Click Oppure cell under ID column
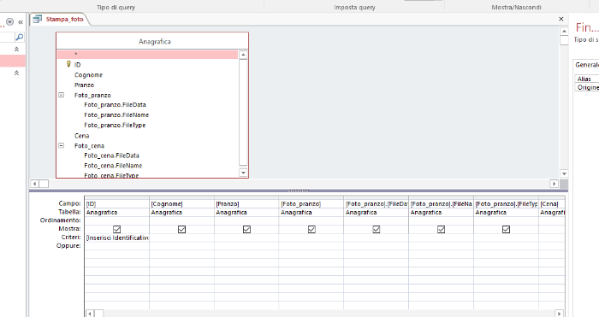Viewport: 599px width, 317px height. [117, 246]
